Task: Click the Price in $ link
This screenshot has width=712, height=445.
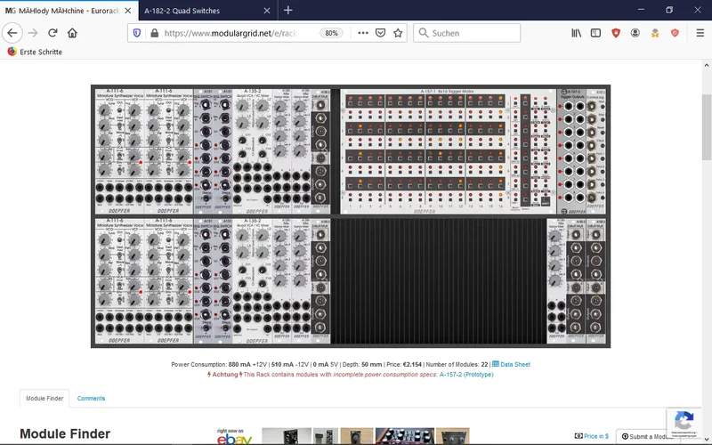Action: (592, 436)
